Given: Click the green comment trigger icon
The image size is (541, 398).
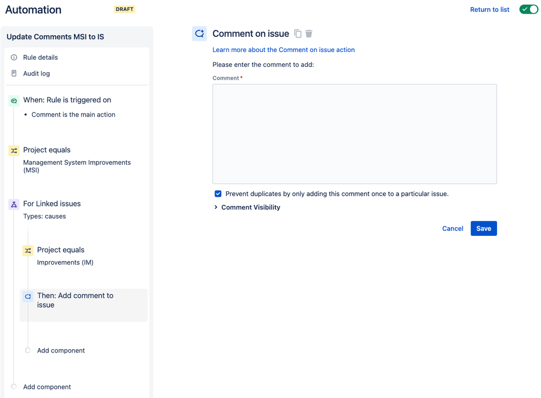Looking at the screenshot, I should 14,100.
